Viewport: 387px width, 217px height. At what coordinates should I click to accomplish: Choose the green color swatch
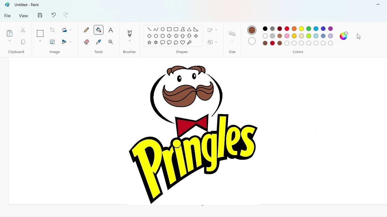(x=309, y=29)
